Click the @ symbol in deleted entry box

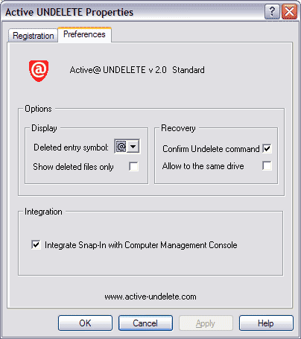pos(121,147)
